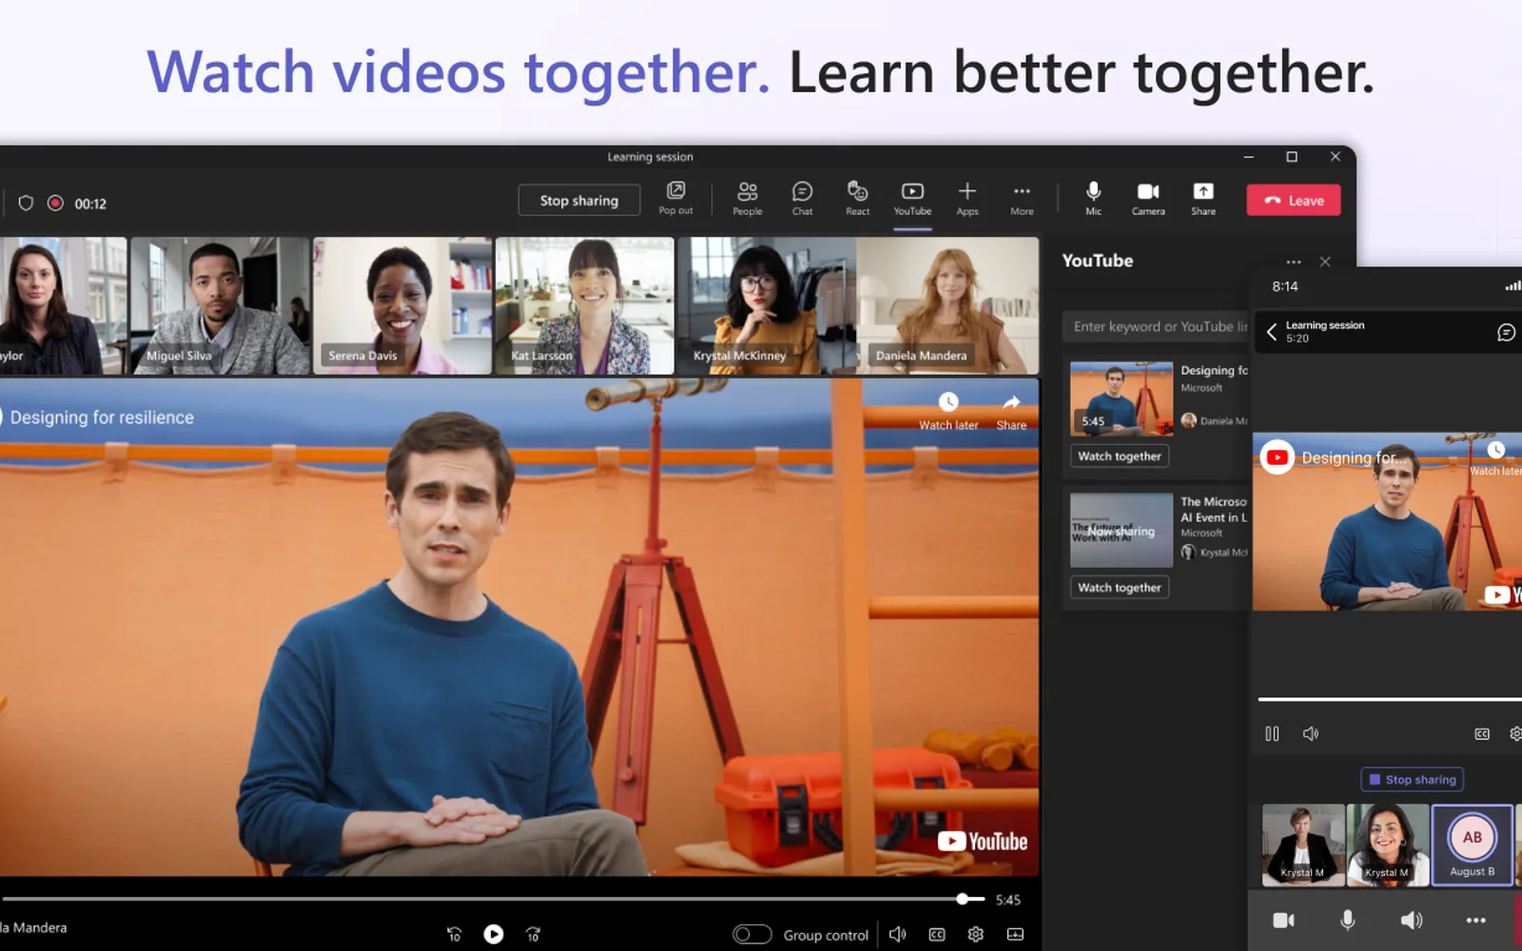Toggle the camera in mobile bottom bar

point(1284,920)
